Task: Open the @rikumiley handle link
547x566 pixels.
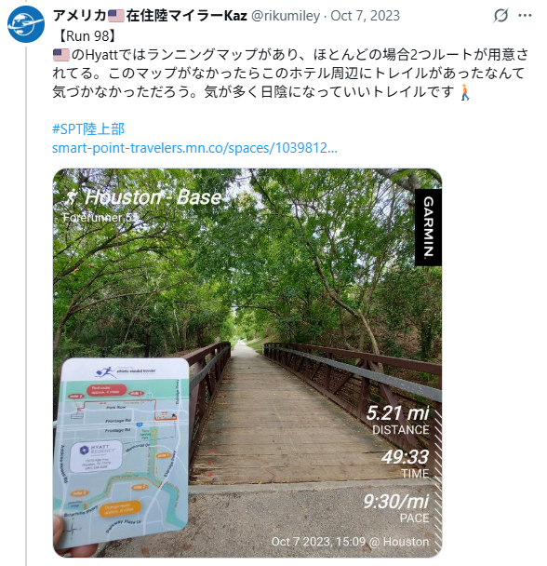Action: coord(285,16)
